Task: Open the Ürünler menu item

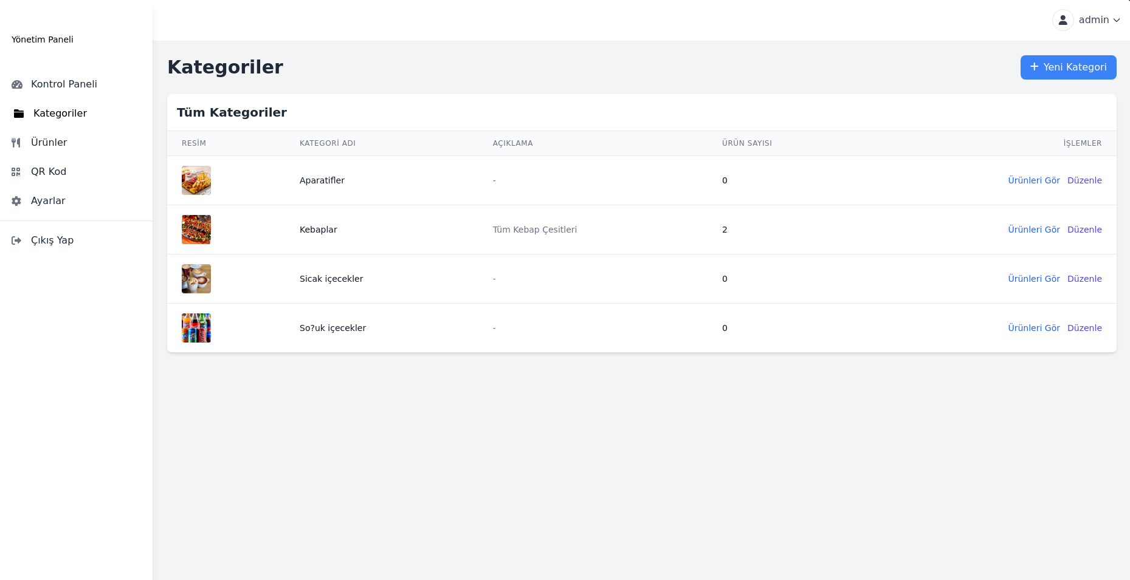Action: (49, 143)
